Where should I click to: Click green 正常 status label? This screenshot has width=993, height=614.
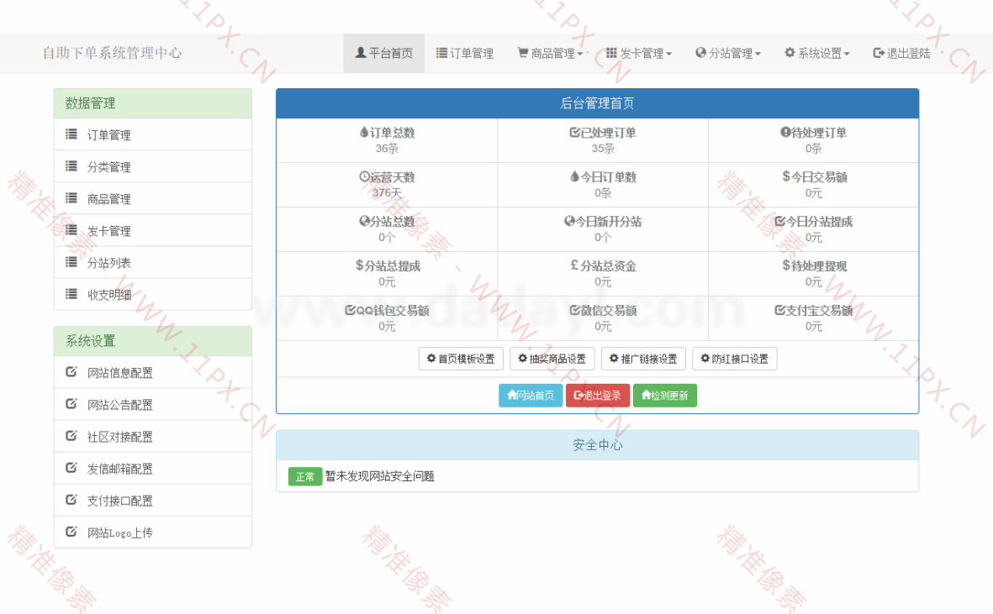(304, 476)
